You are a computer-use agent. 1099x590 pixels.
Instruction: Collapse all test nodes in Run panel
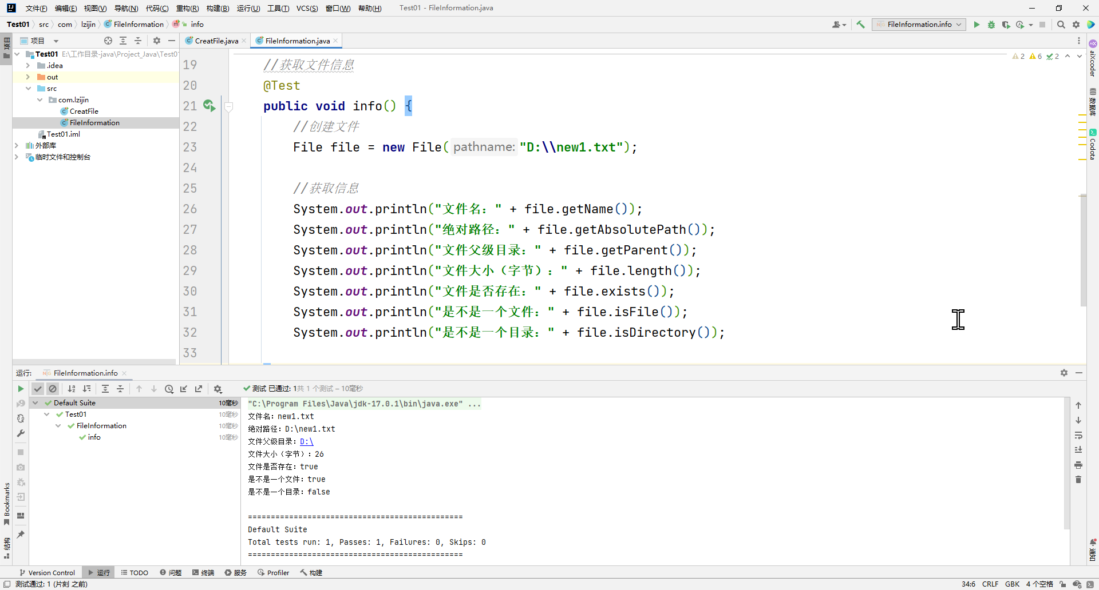click(x=120, y=389)
